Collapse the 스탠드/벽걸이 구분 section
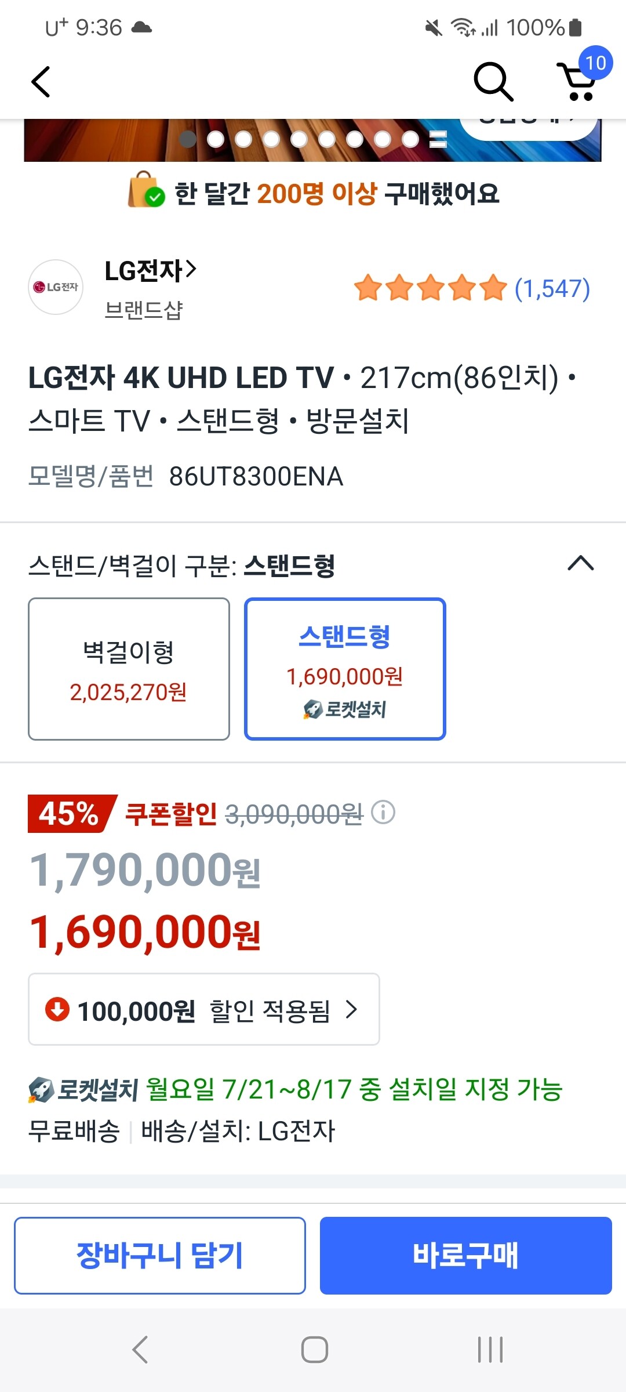Viewport: 626px width, 1392px height. pos(581,564)
